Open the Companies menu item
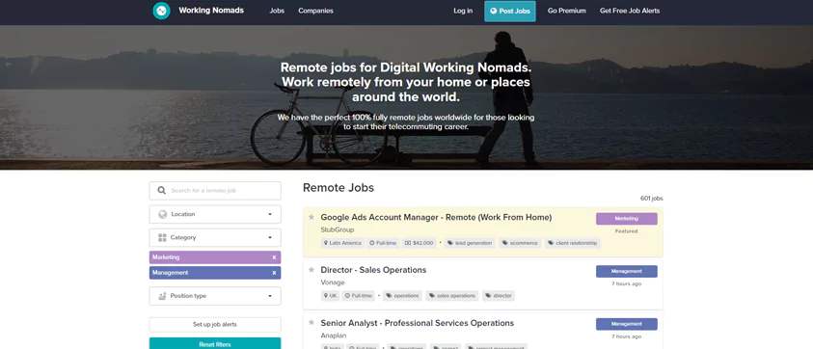The height and width of the screenshot is (349, 813). click(315, 11)
